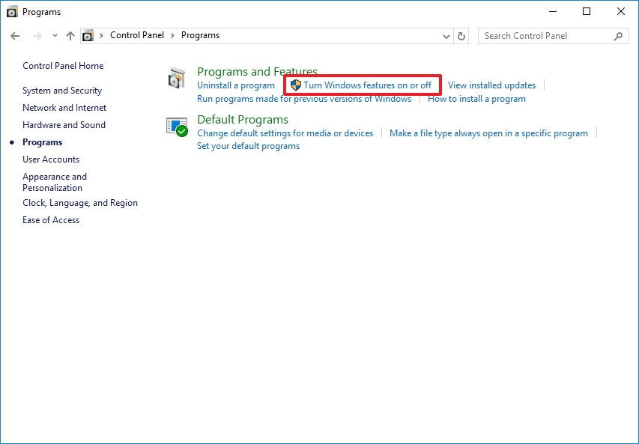Open Turn Windows features on or off
Image resolution: width=639 pixels, height=444 pixels.
pos(367,85)
